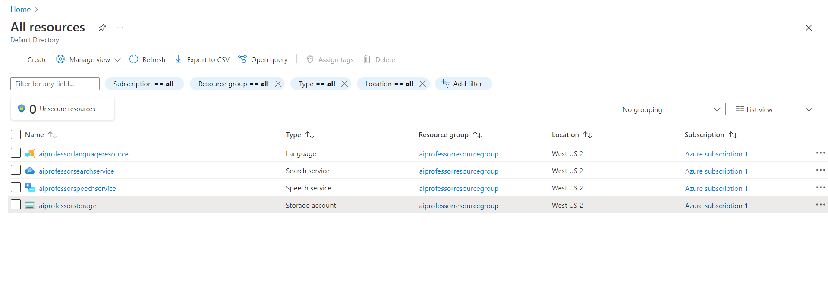This screenshot has width=828, height=296.
Task: Pin the All resources page
Action: coord(102,28)
